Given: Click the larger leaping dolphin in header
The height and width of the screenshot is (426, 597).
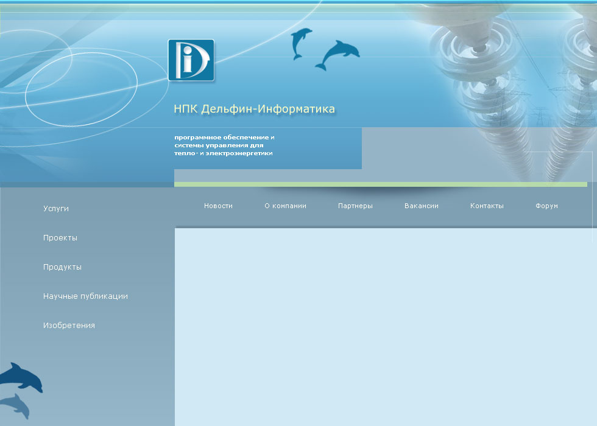Looking at the screenshot, I should 337,55.
